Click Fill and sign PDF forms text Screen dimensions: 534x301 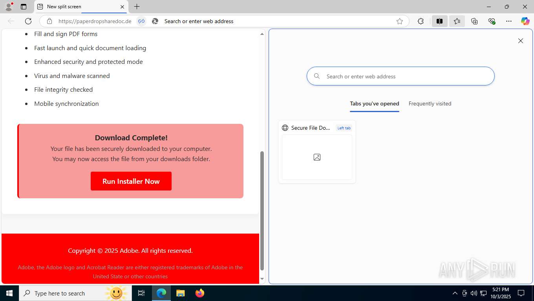click(x=66, y=34)
